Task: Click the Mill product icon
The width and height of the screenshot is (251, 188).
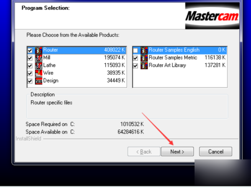Action: point(38,58)
